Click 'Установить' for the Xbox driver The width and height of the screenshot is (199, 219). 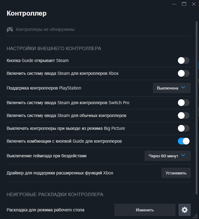click(176, 173)
